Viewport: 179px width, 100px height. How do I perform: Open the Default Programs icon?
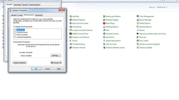pos(70,20)
